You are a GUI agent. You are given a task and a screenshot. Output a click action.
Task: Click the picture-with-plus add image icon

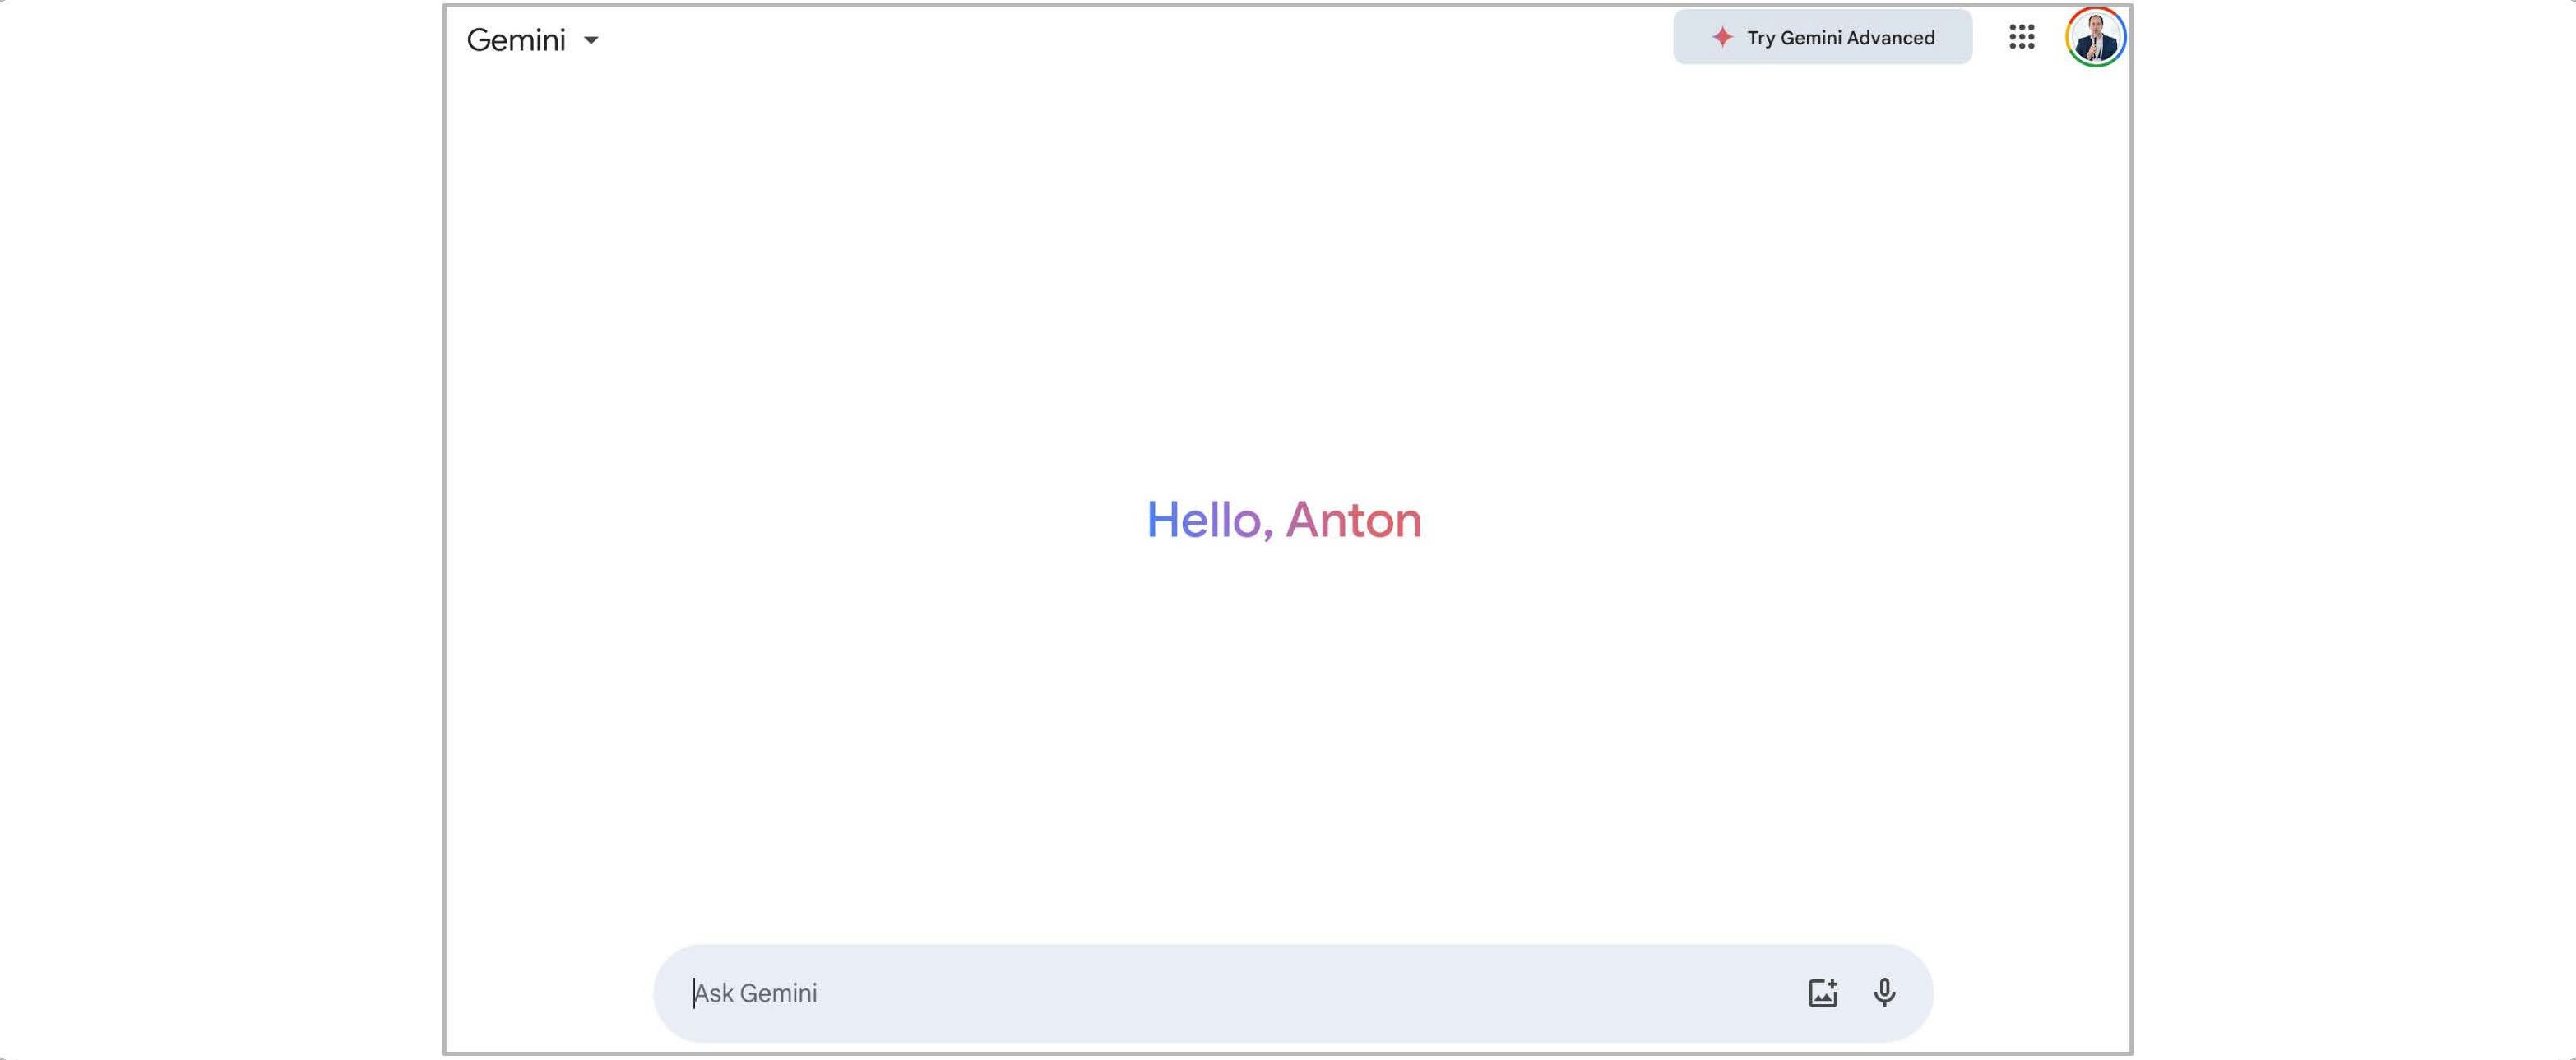coord(1822,993)
